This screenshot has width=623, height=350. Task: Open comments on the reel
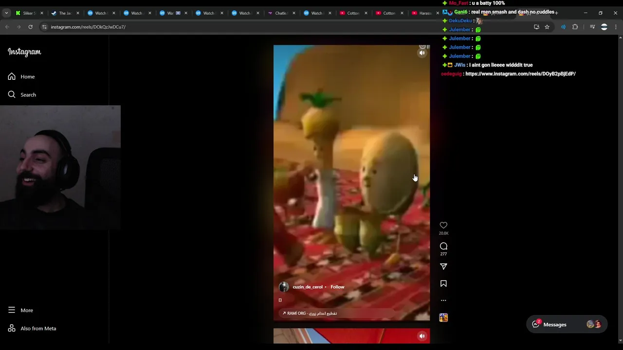[x=443, y=246]
